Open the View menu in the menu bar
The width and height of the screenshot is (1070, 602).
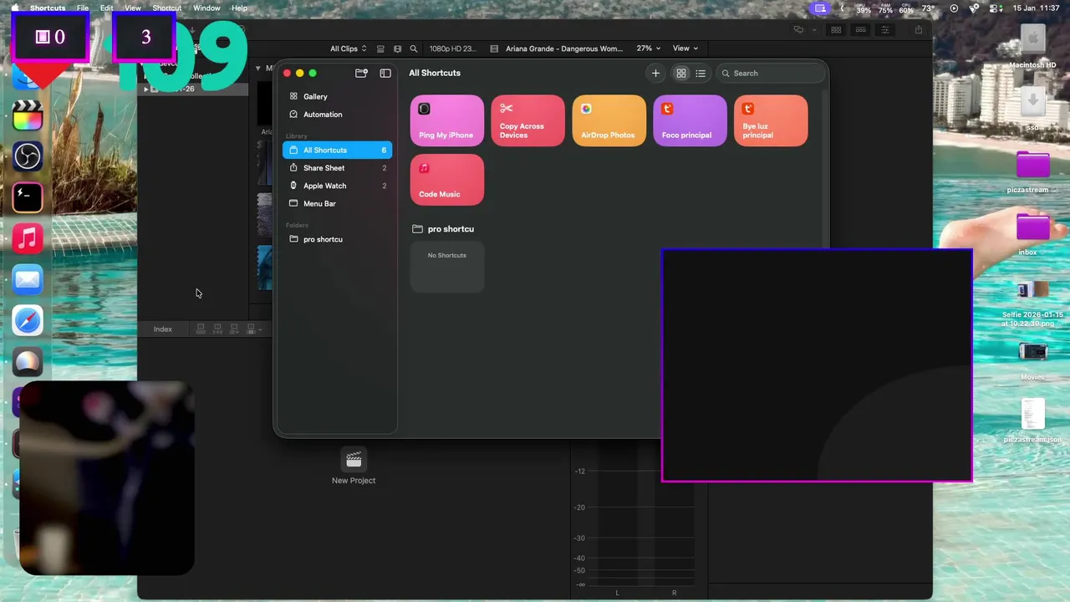[x=133, y=8]
